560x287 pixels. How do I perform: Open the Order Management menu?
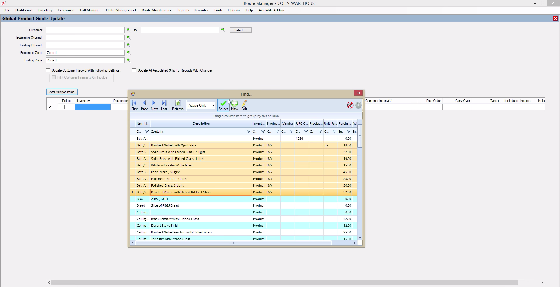121,10
